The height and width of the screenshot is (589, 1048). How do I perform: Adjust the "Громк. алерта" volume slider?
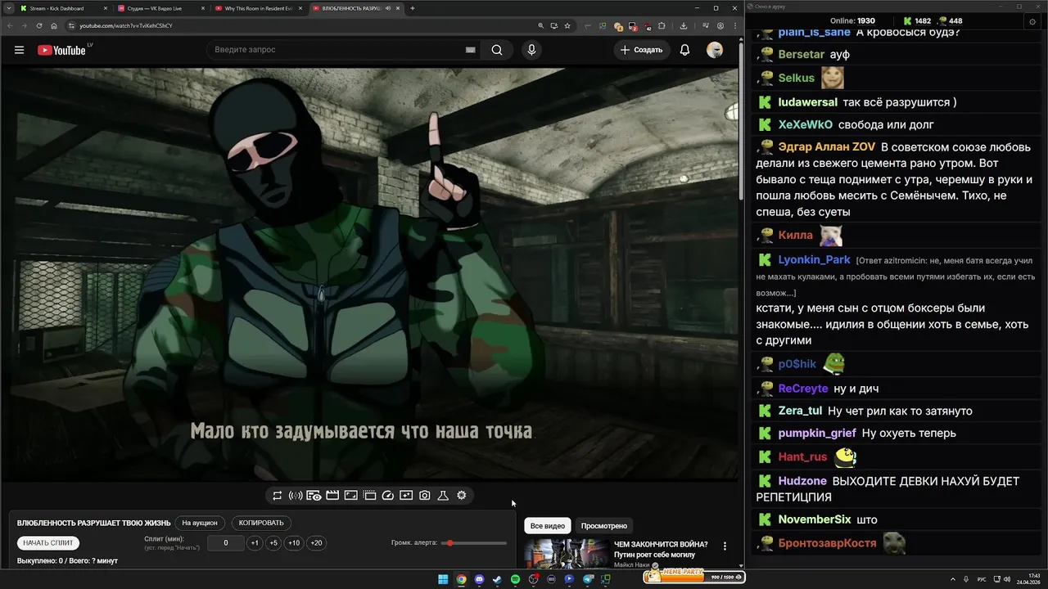[x=475, y=543]
